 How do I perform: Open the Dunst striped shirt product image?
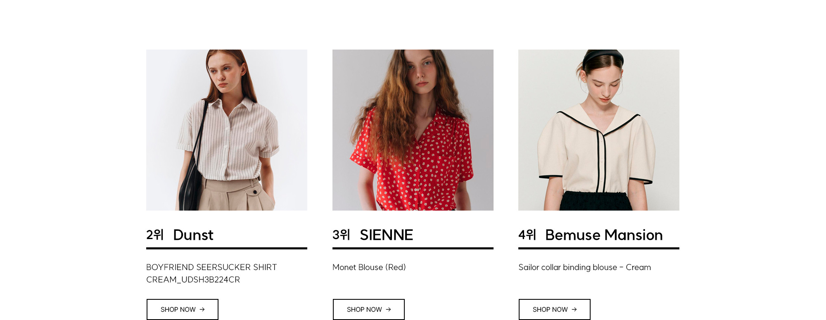click(226, 130)
